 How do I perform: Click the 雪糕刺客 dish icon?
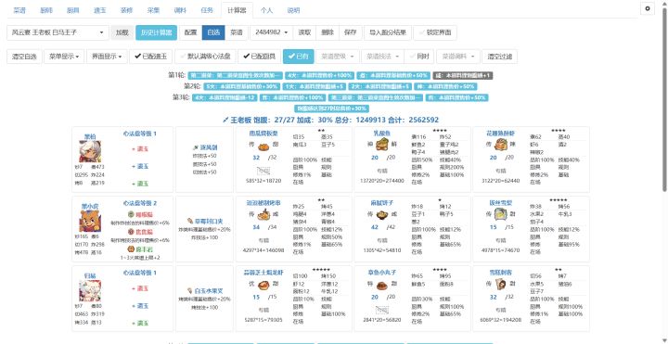click(500, 285)
